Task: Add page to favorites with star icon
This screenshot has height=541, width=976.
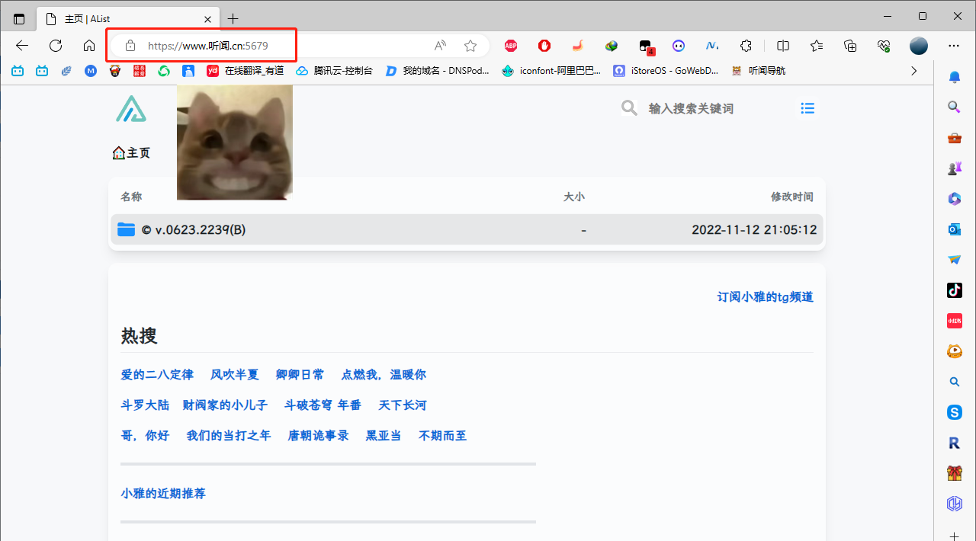Action: pos(470,46)
